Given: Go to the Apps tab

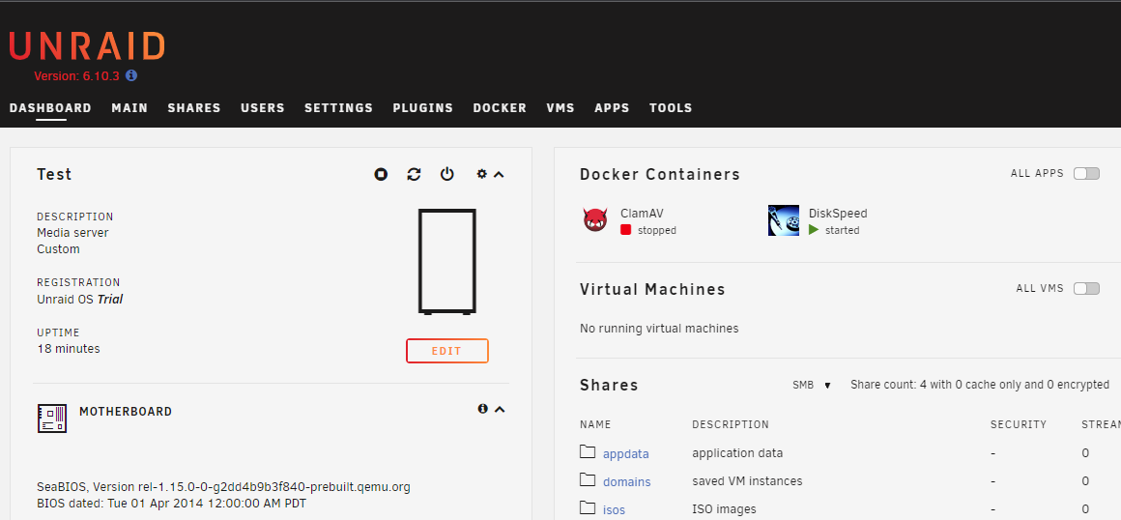Looking at the screenshot, I should click(612, 108).
